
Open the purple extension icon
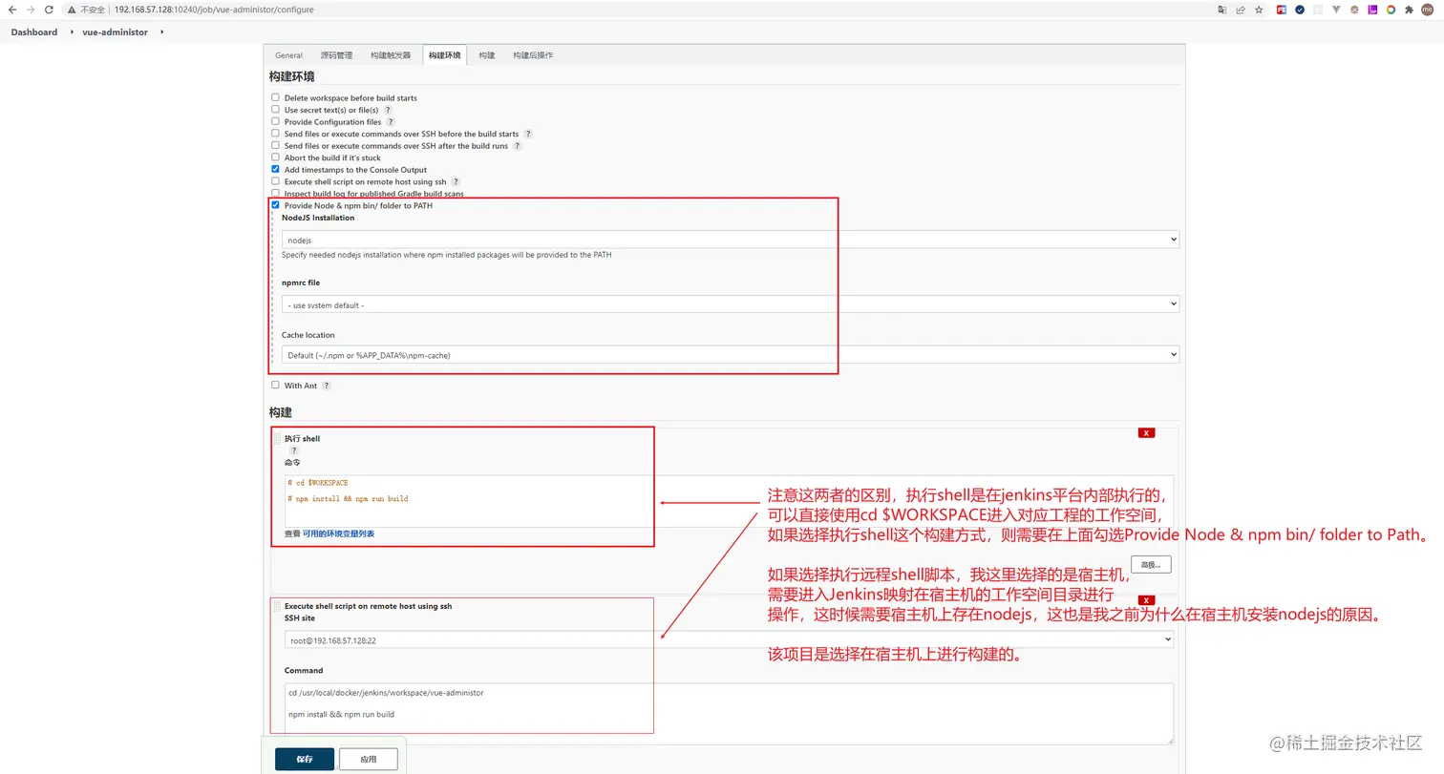pos(1372,10)
